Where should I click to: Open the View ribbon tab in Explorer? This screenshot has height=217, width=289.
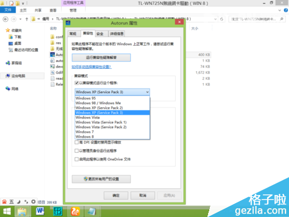coord(53,10)
